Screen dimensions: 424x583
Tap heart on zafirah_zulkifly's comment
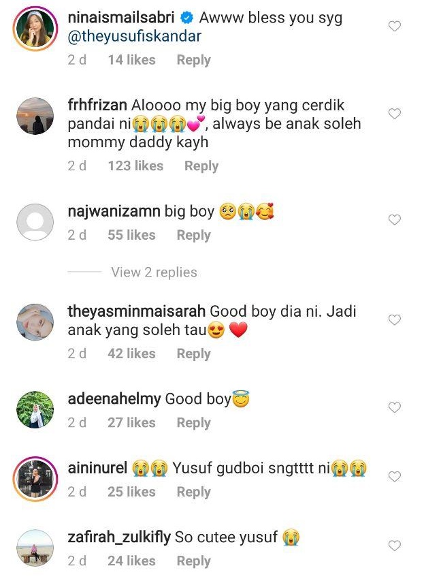[394, 546]
